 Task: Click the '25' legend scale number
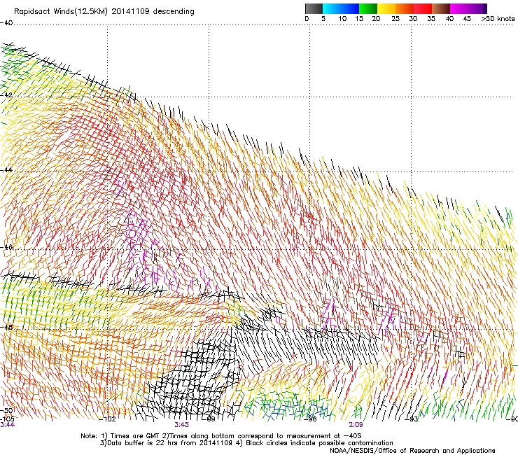coord(395,19)
